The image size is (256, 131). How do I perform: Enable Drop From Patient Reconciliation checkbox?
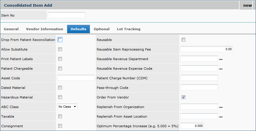click(x=60, y=40)
